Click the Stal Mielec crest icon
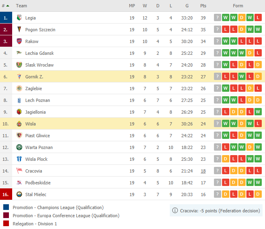 click(x=19, y=194)
